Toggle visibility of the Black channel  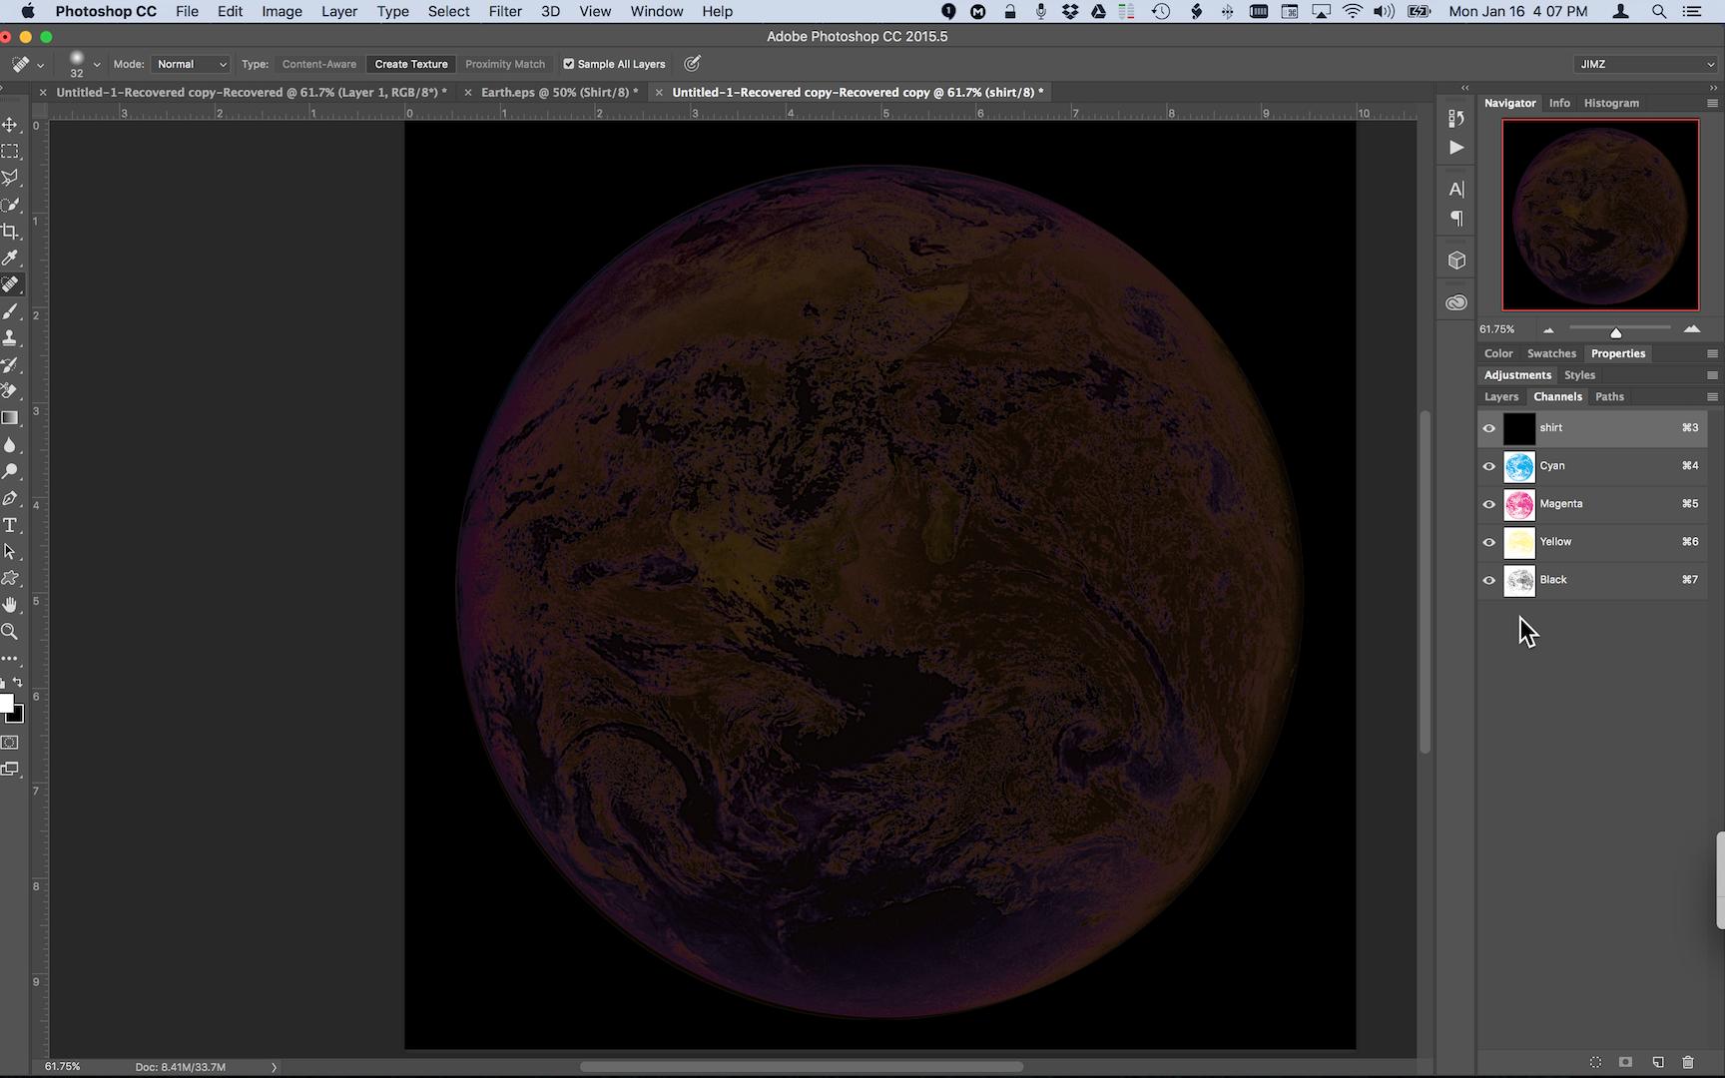[1489, 580]
